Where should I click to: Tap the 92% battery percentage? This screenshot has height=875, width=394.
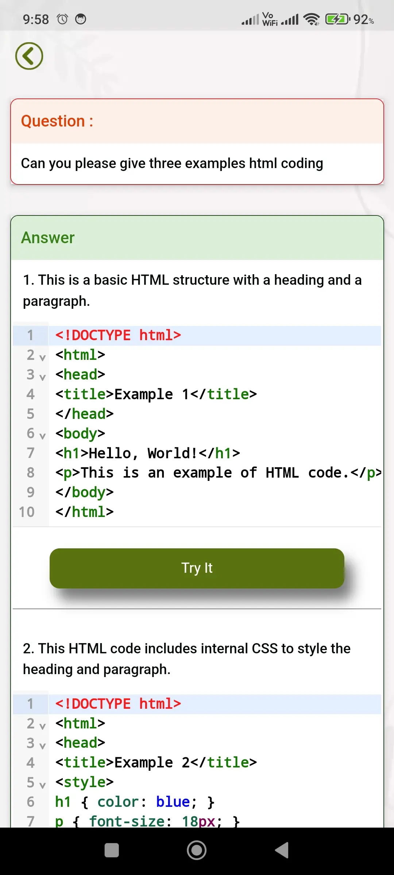click(x=364, y=19)
